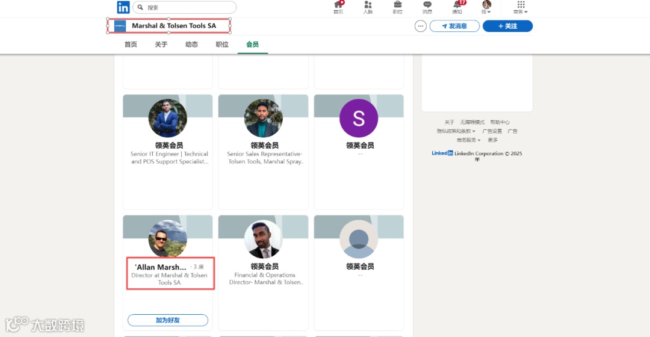This screenshot has height=337, width=650.
Task: Open My Network people icon
Action: [368, 7]
